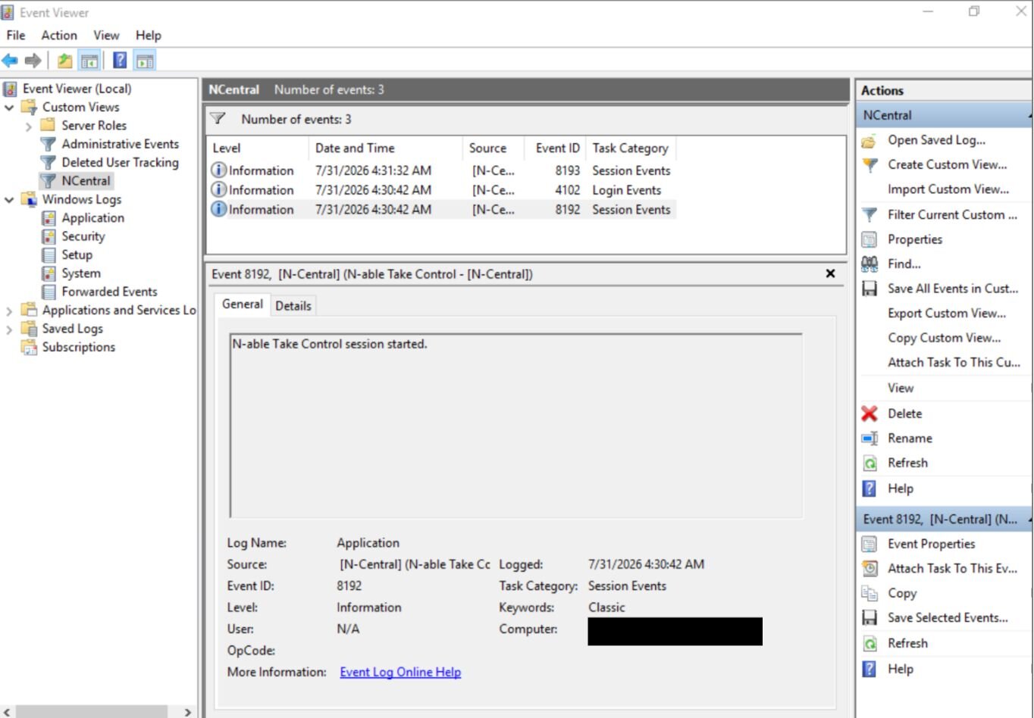This screenshot has width=1034, height=718.
Task: Expand the Saved Logs tree node
Action: click(9, 329)
